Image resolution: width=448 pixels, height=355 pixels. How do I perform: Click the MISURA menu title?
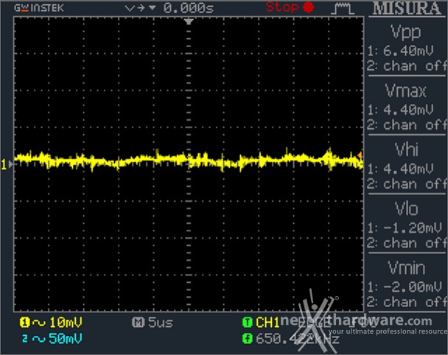tap(407, 9)
